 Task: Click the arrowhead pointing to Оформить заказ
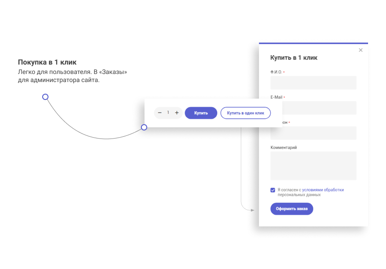252,209
